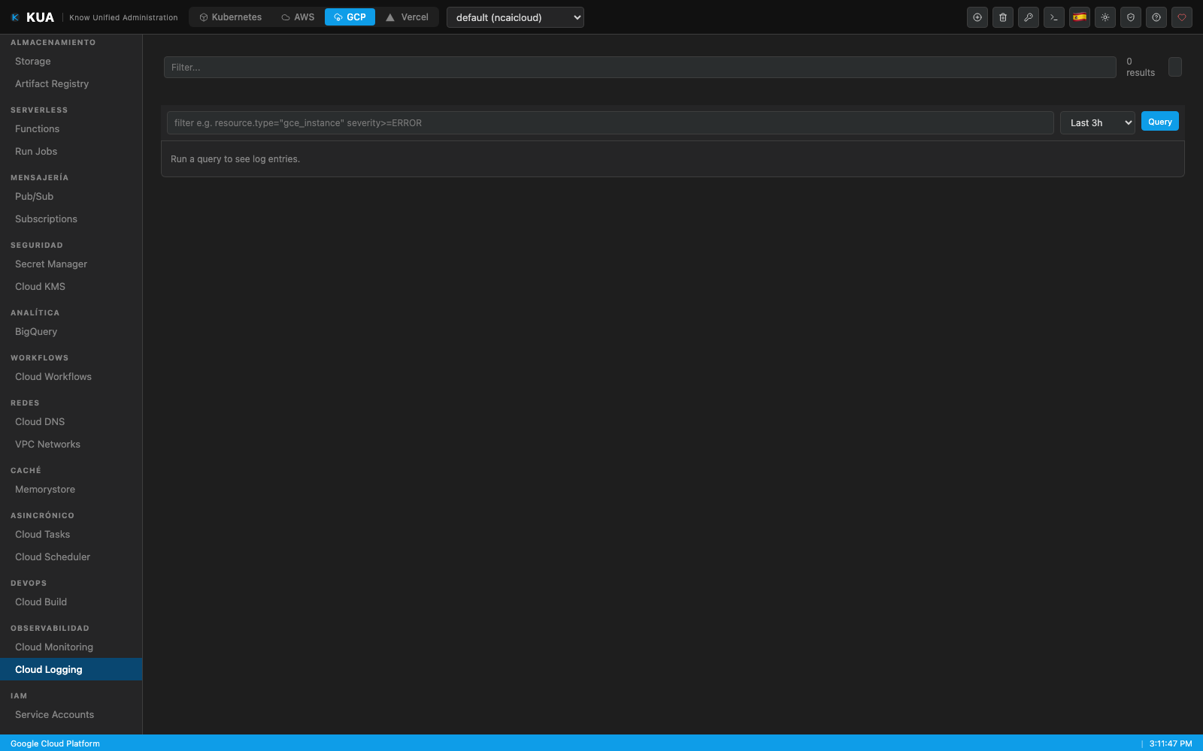The width and height of the screenshot is (1203, 751).
Task: Click the trash can icon in header
Action: pyautogui.click(x=1003, y=17)
